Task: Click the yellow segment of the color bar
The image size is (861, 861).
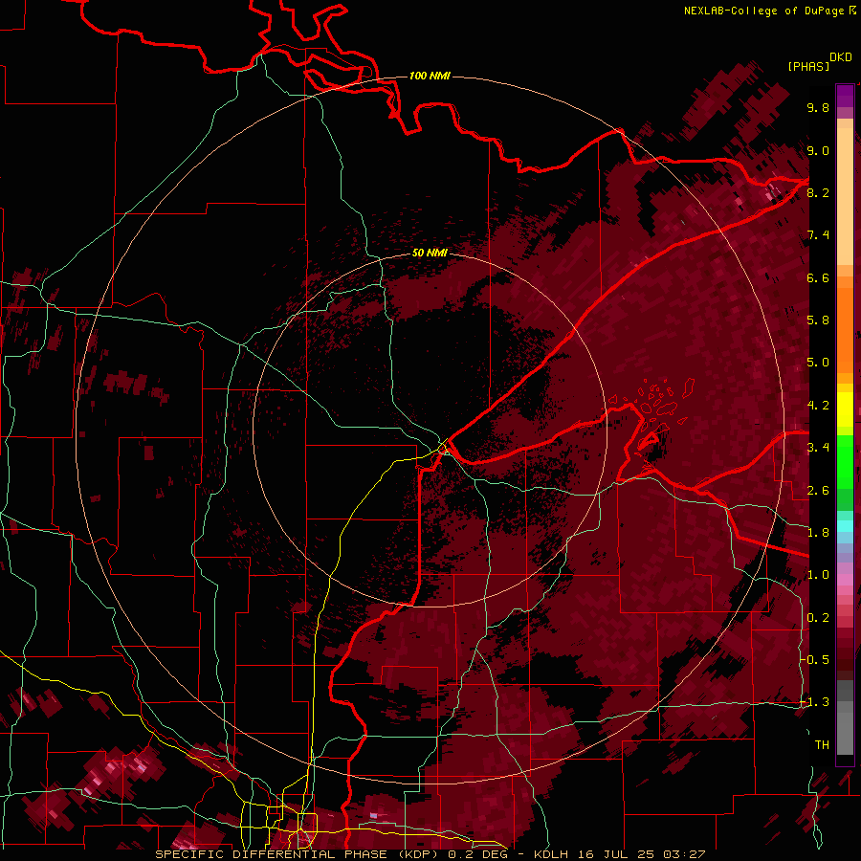Action: [x=845, y=409]
